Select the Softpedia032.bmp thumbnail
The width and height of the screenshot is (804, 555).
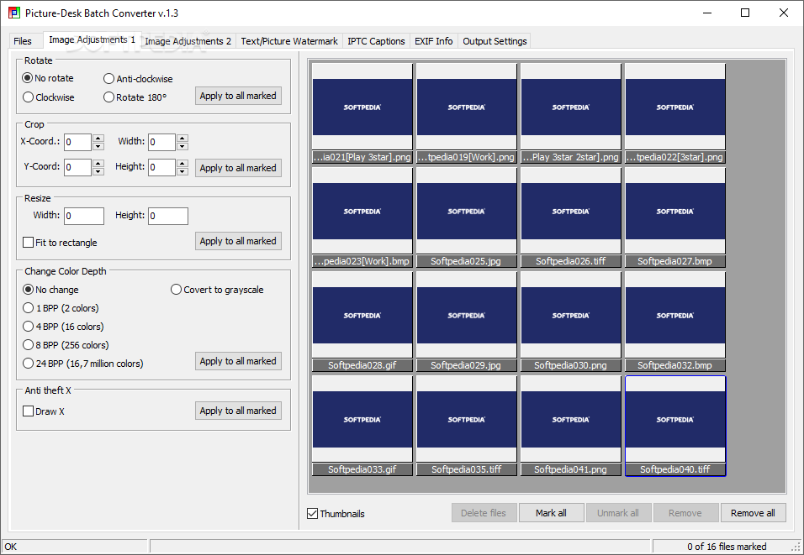(675, 322)
